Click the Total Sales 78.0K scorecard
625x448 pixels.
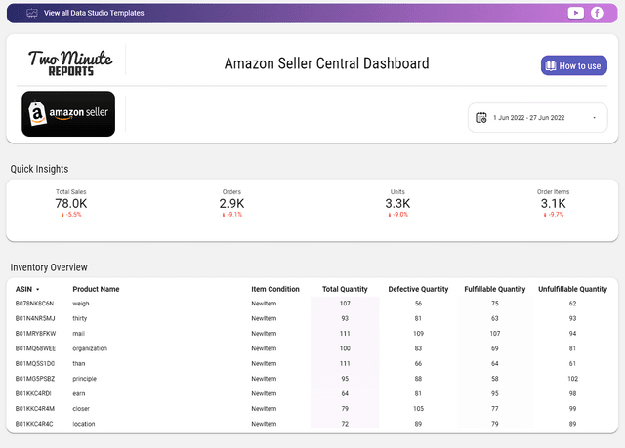71,203
